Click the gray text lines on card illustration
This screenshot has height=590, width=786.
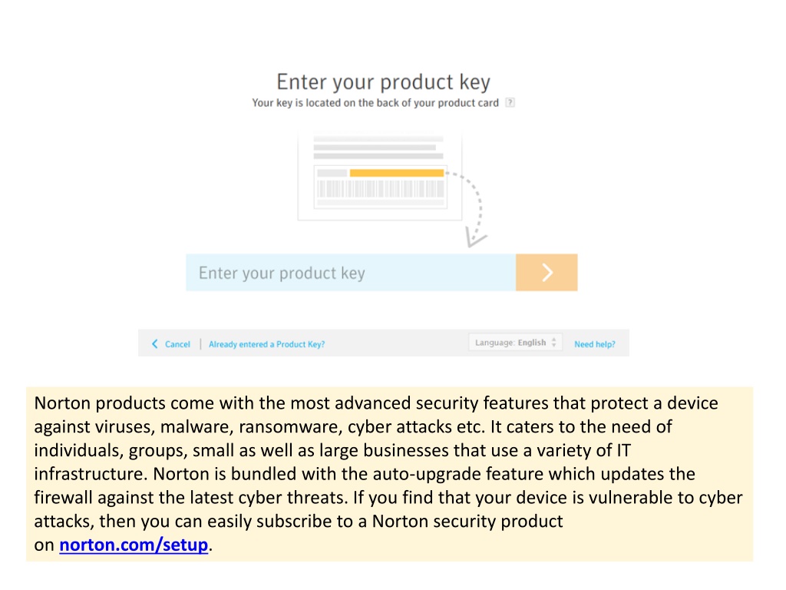pos(378,147)
